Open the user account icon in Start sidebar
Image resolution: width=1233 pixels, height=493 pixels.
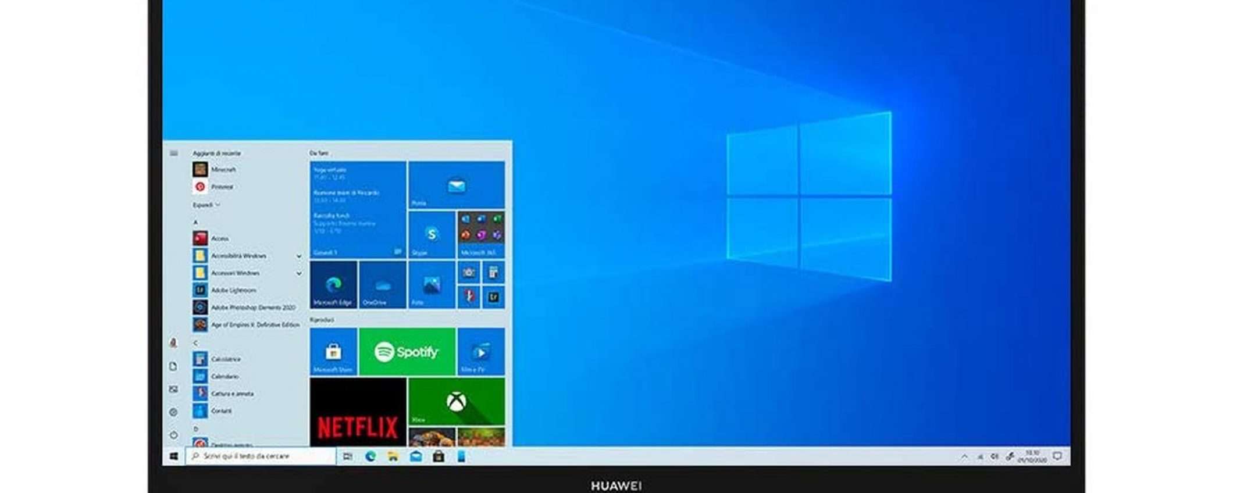click(x=173, y=343)
